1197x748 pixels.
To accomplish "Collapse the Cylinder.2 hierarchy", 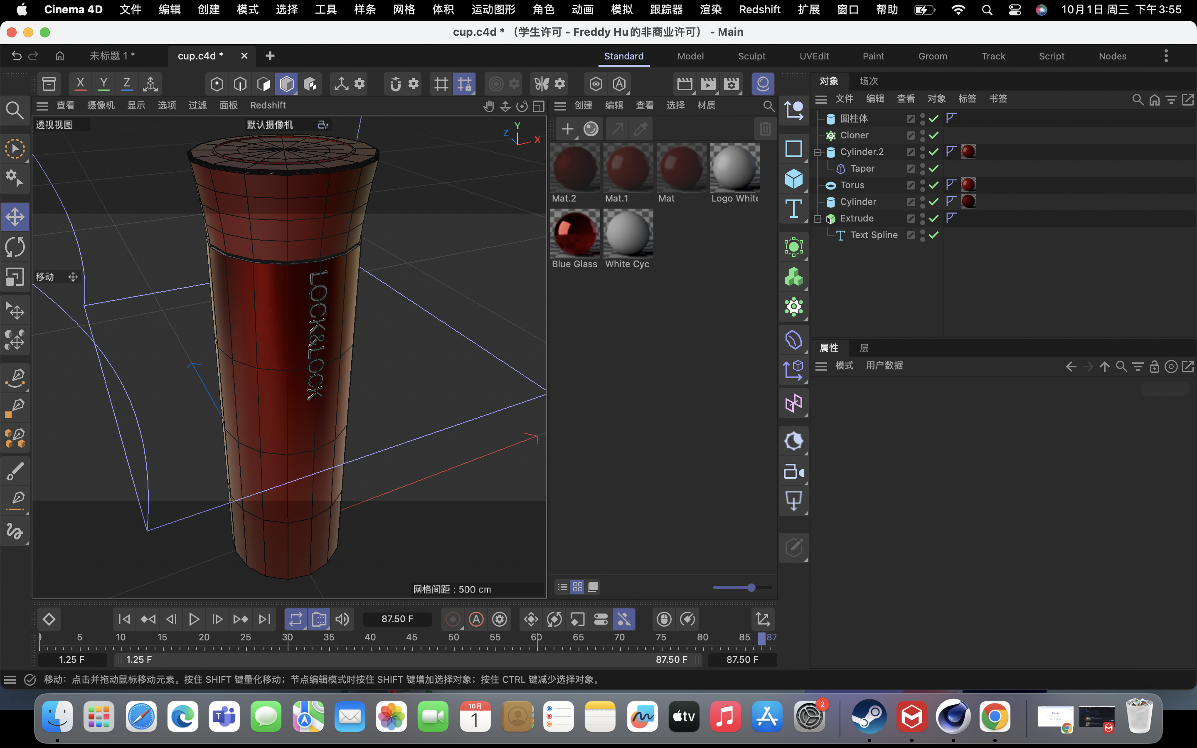I will (818, 152).
